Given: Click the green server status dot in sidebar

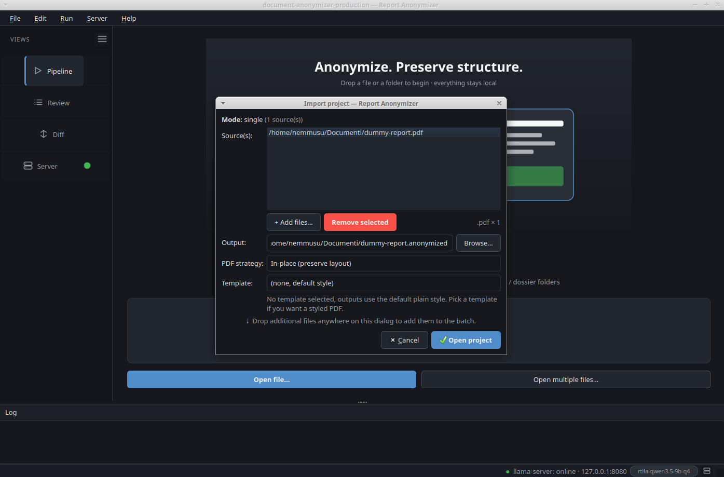Looking at the screenshot, I should coord(87,166).
